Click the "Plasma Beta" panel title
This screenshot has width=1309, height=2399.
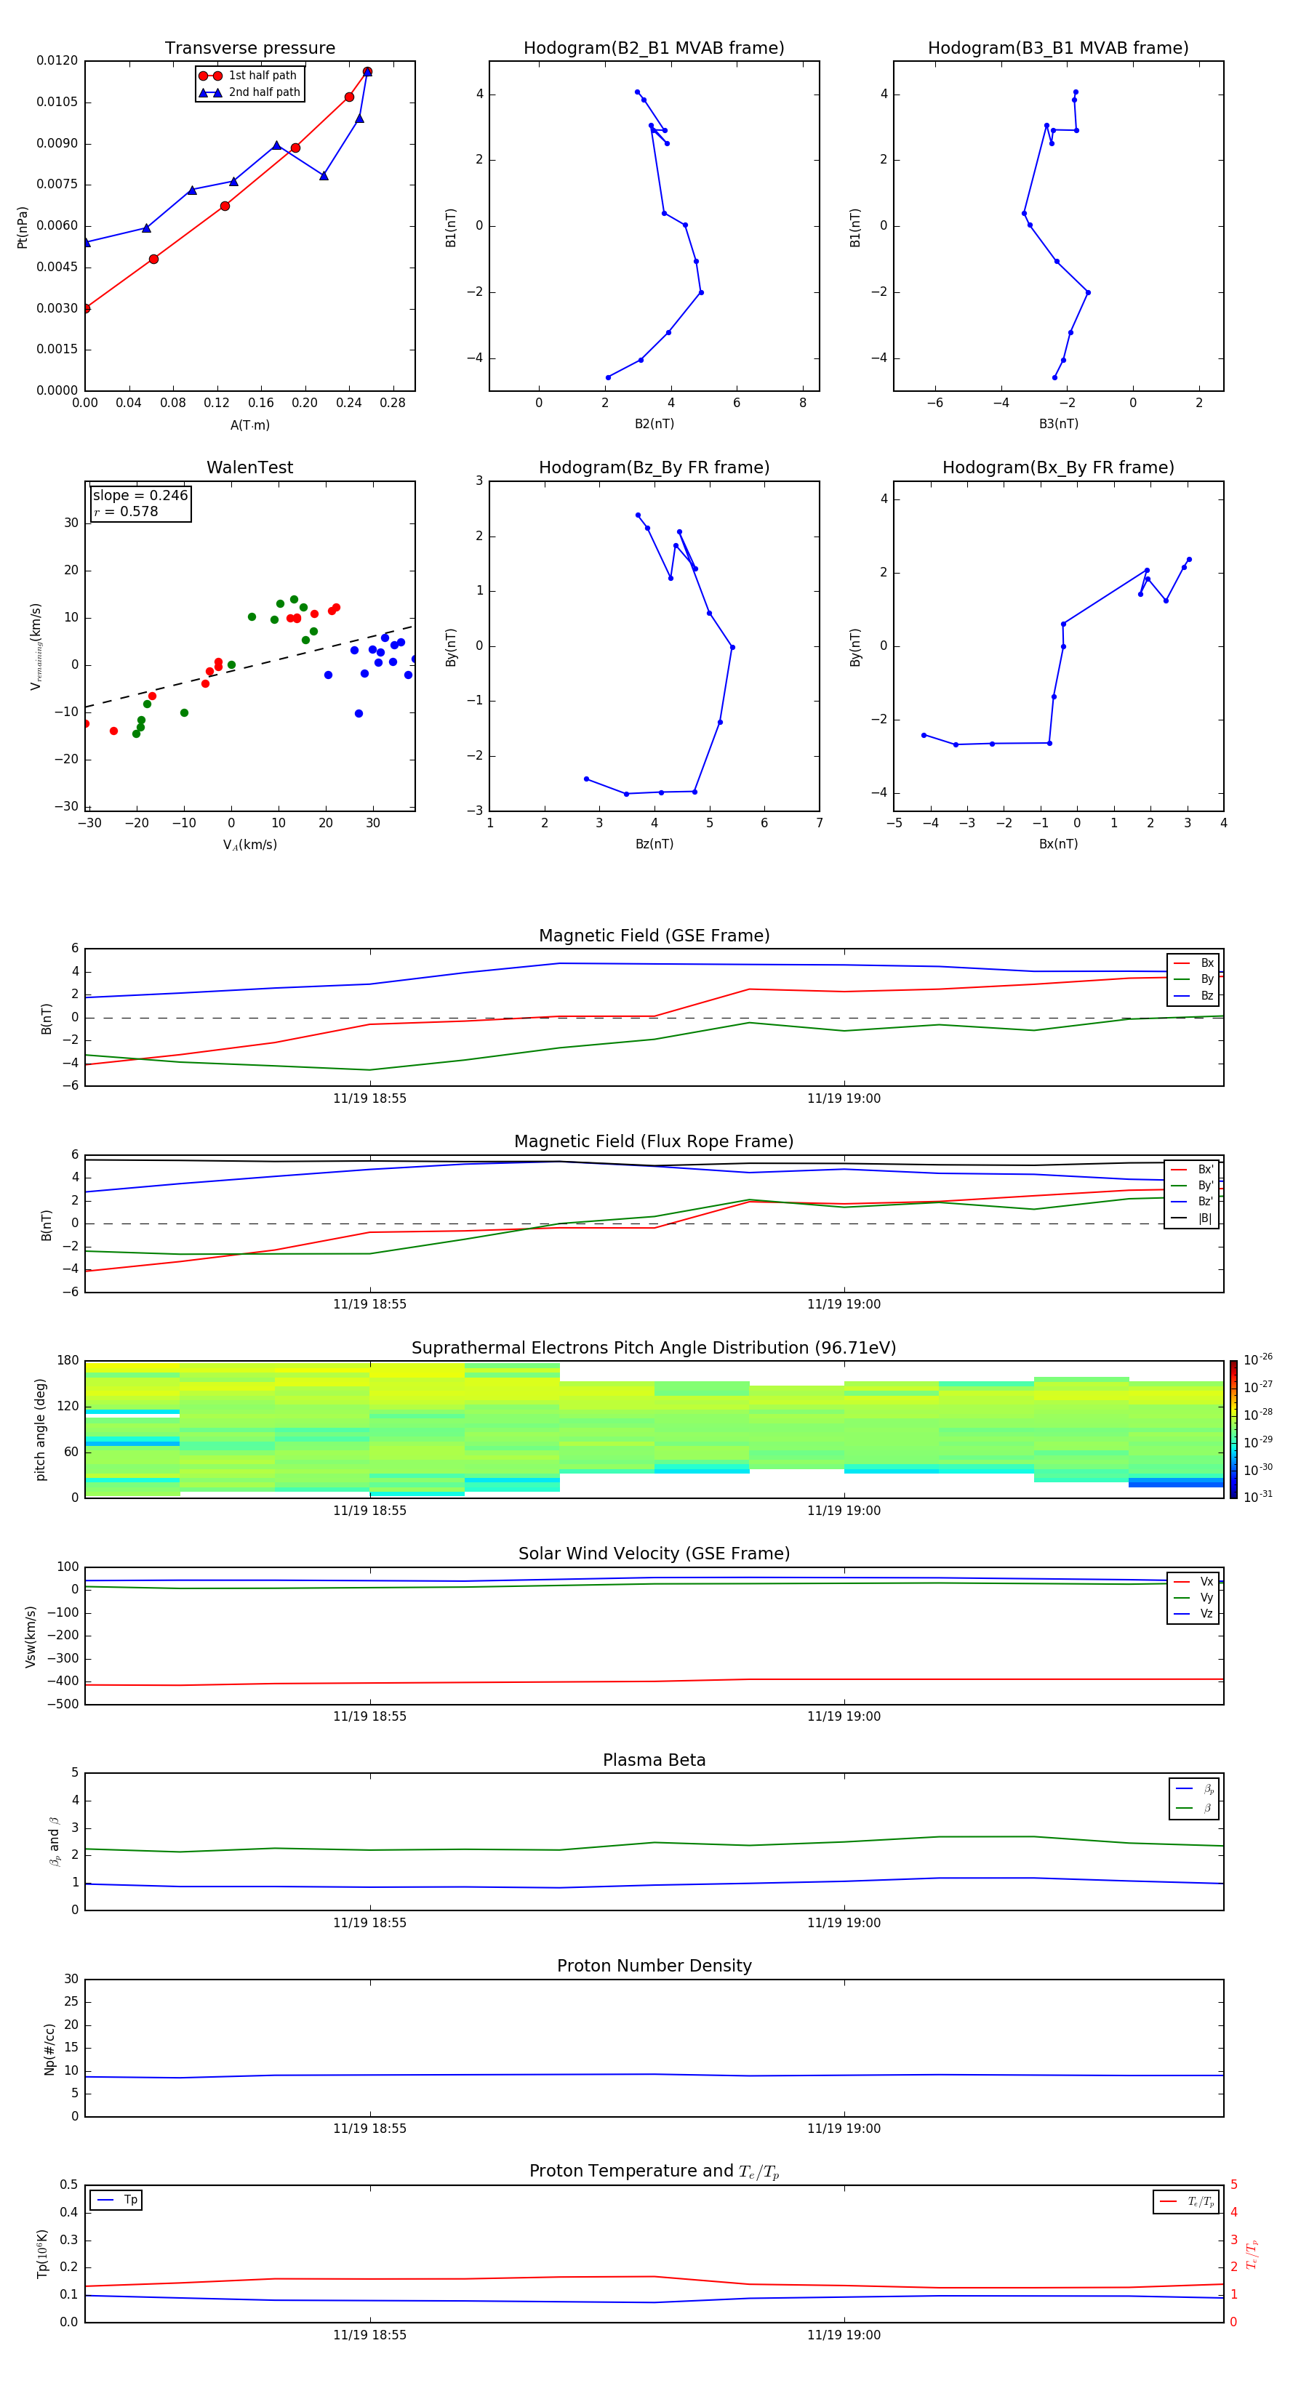pyautogui.click(x=654, y=1760)
